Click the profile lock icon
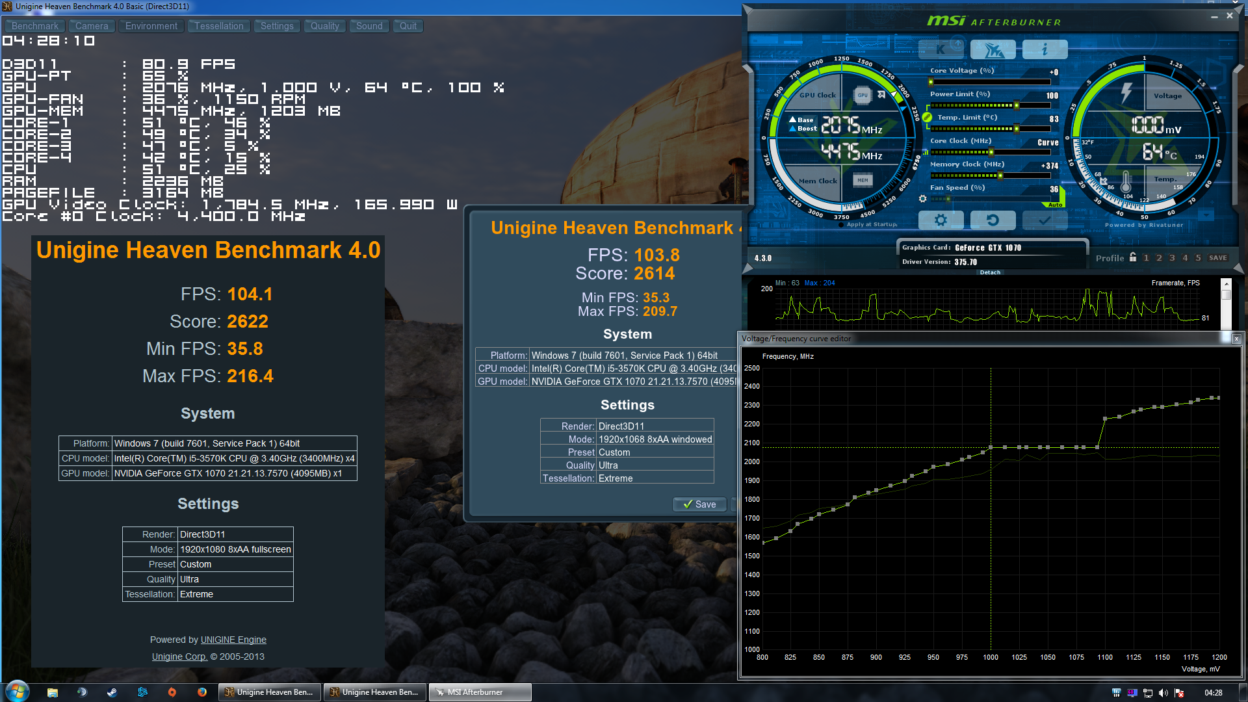 [x=1133, y=257]
